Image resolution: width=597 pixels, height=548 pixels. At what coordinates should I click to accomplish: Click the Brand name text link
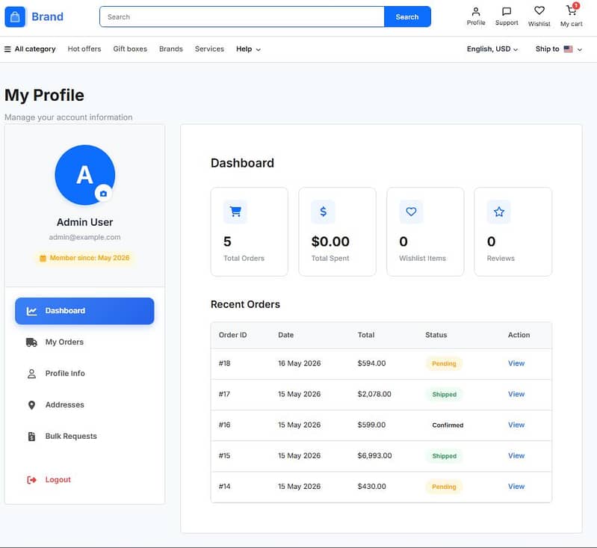point(48,16)
